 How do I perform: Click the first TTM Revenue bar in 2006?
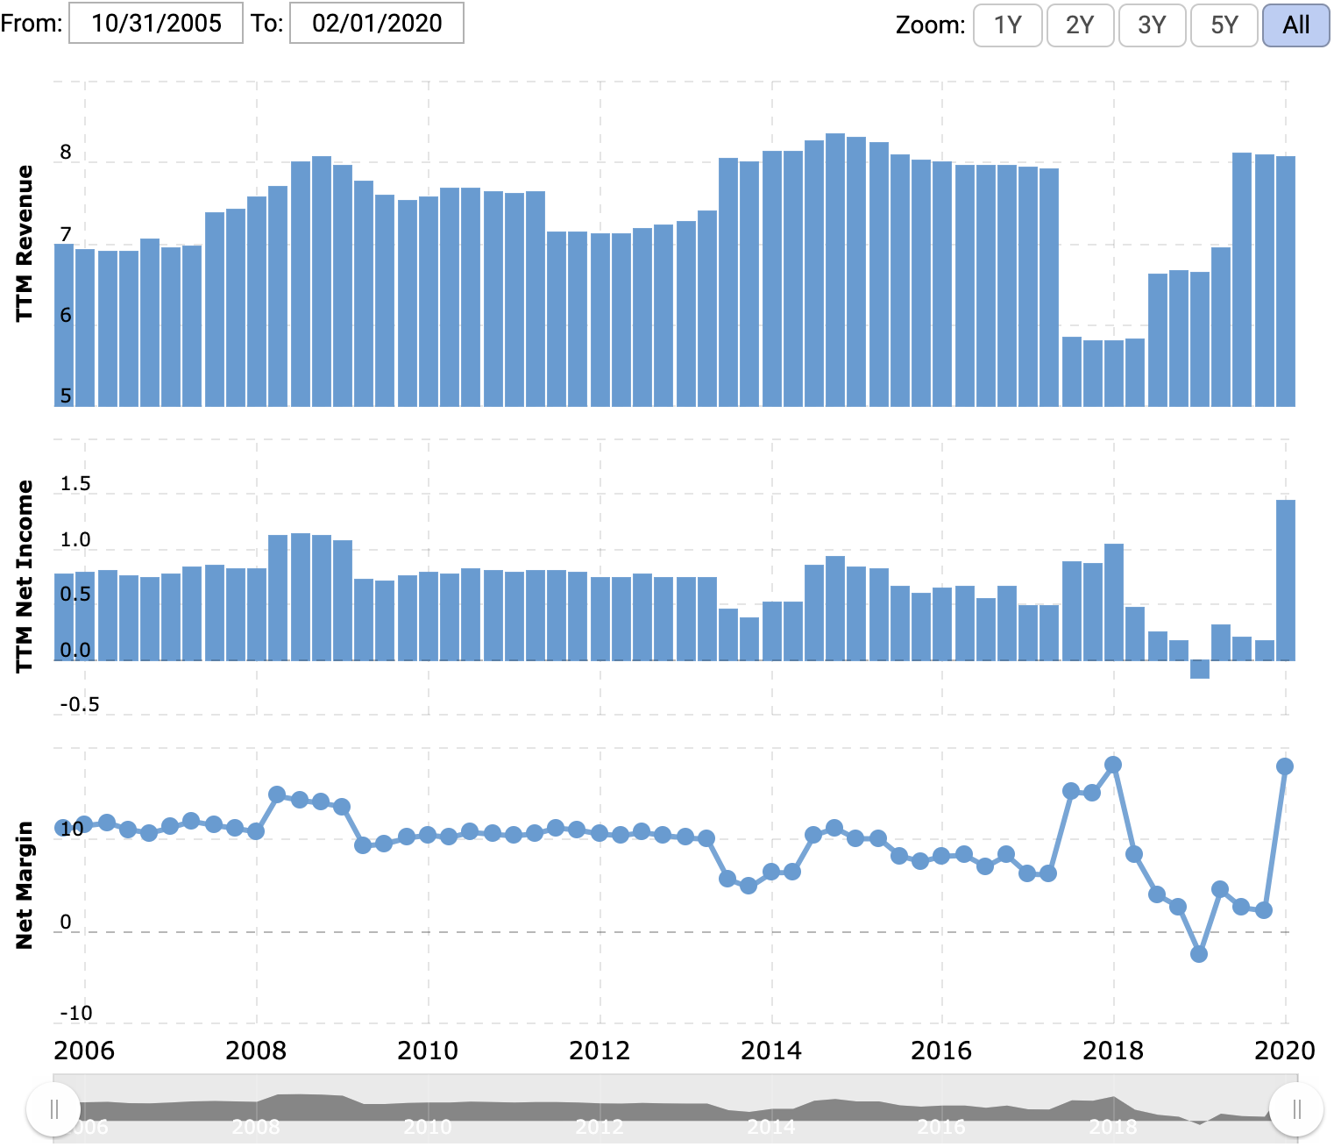[x=64, y=325]
